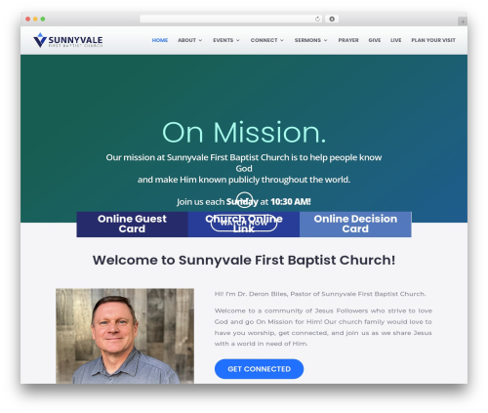Image resolution: width=488 pixels, height=413 pixels.
Task: Click the circular scroll-down icon in the hero section
Action: click(244, 200)
